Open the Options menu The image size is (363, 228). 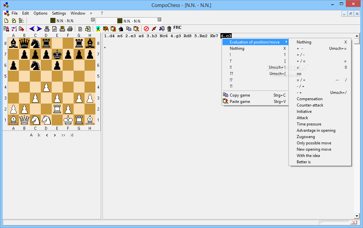[40, 13]
